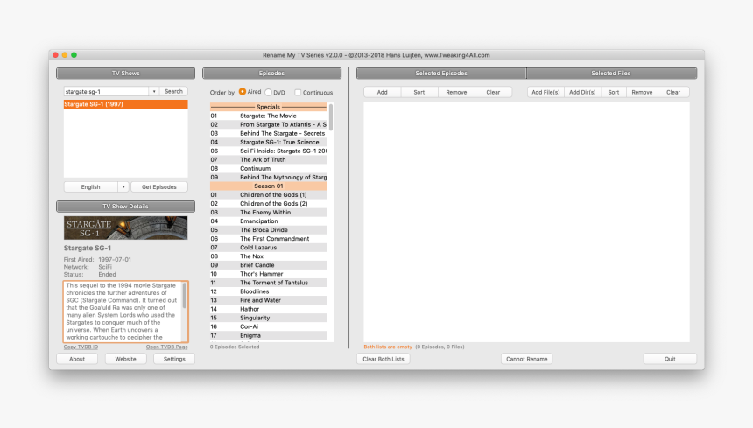Image resolution: width=753 pixels, height=428 pixels.
Task: Click the Selected Episodes header
Action: [441, 73]
